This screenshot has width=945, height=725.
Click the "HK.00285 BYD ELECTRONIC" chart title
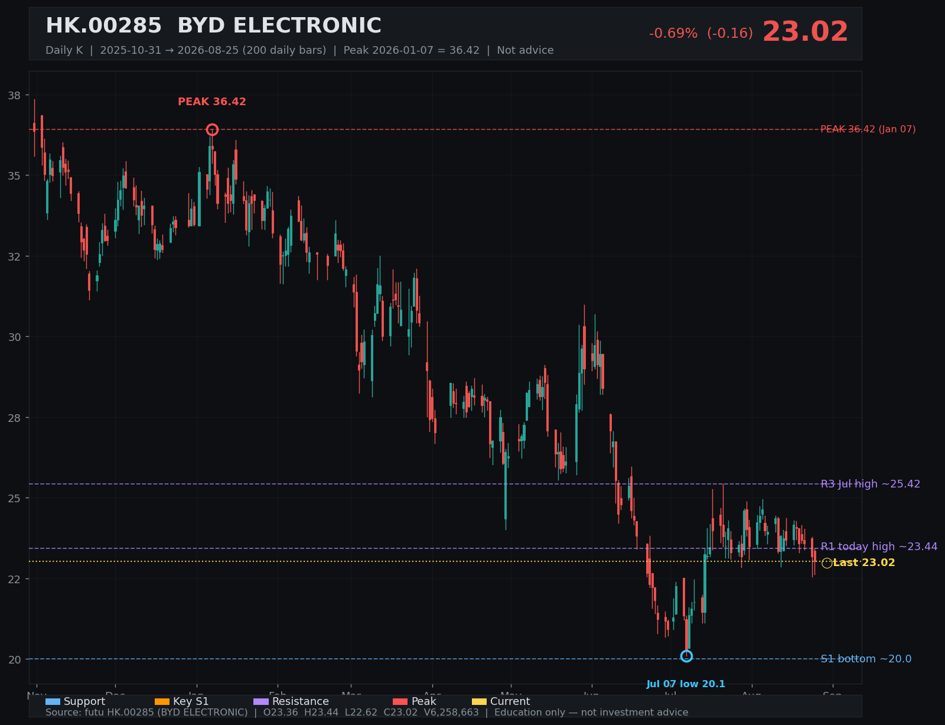213,26
